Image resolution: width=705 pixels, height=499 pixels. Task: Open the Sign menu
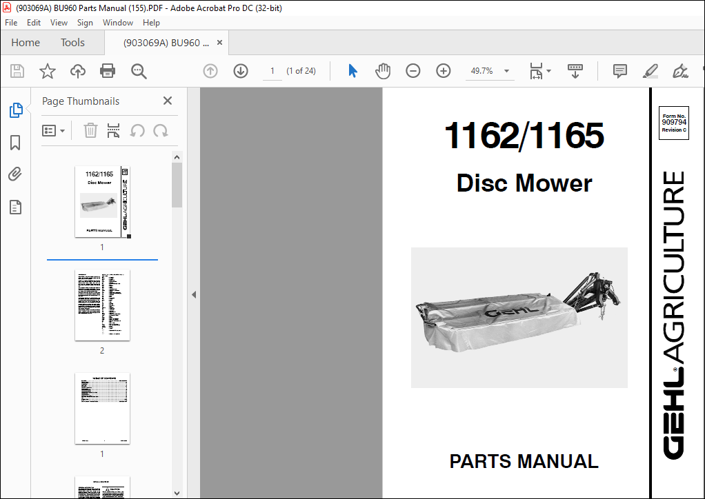point(85,23)
